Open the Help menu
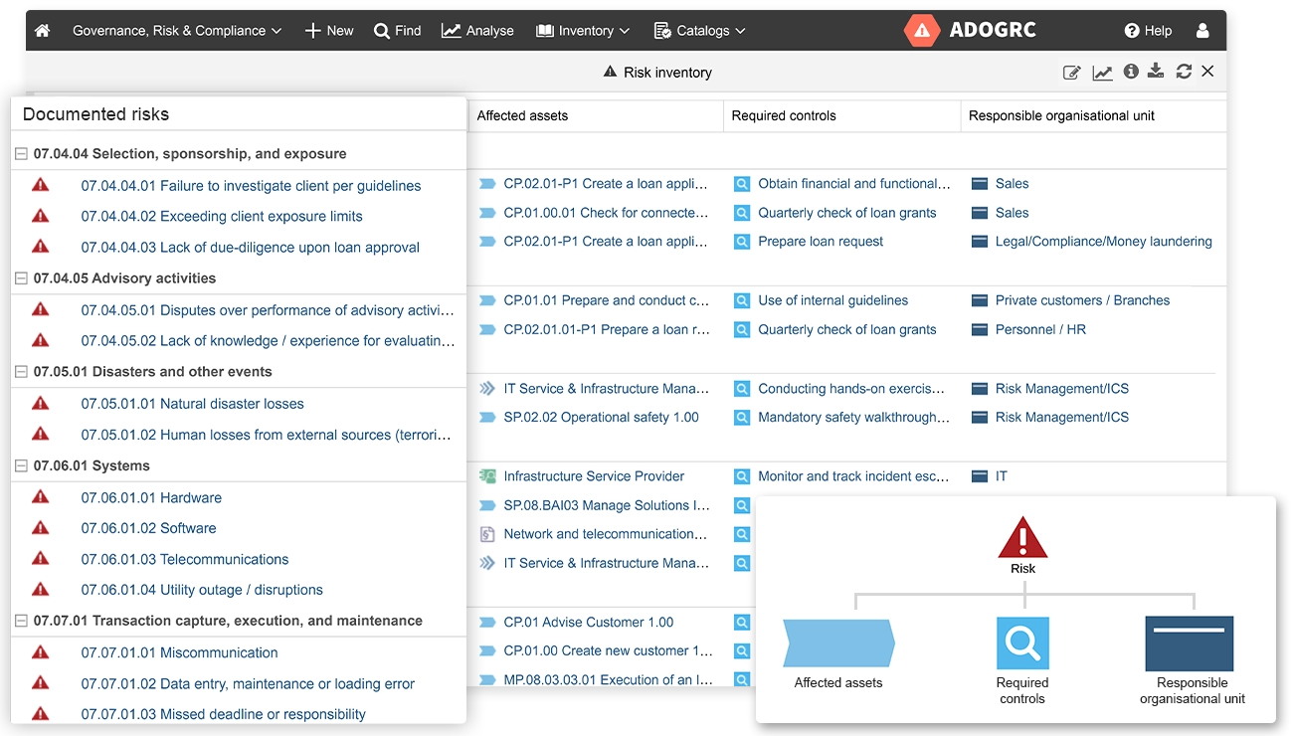 (1148, 31)
